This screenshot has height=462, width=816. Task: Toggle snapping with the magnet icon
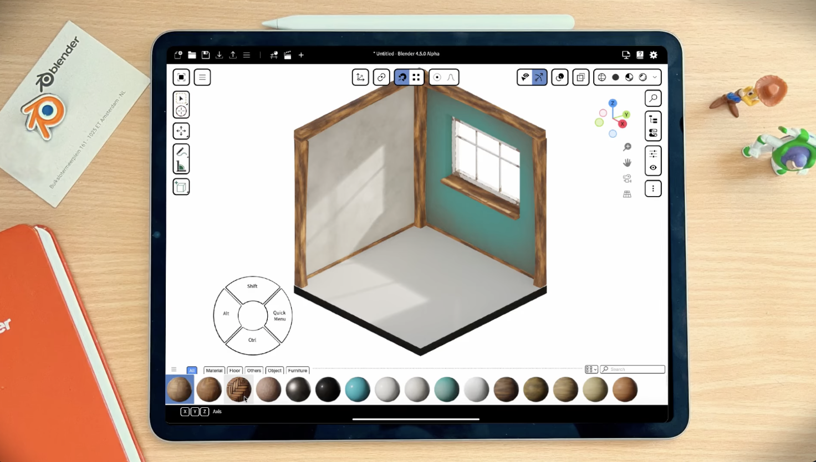(x=402, y=77)
